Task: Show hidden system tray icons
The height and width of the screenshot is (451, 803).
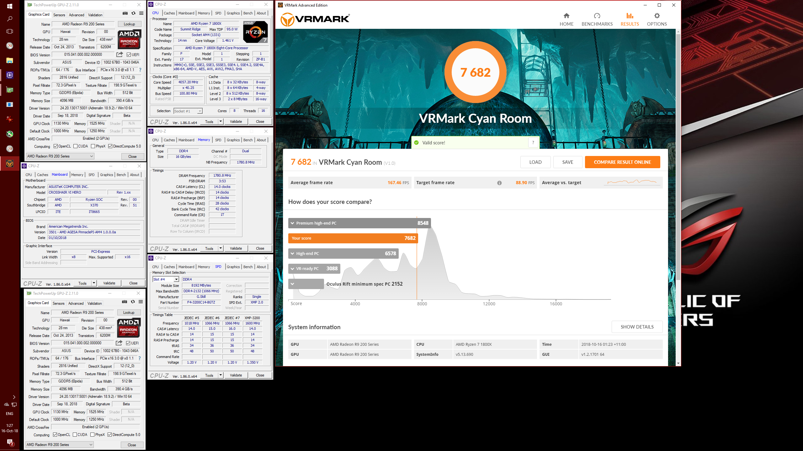Action: pos(14,397)
